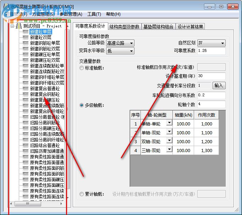
Task: Choose the icon for 新建钢纤维砼单层
Action: point(26,77)
